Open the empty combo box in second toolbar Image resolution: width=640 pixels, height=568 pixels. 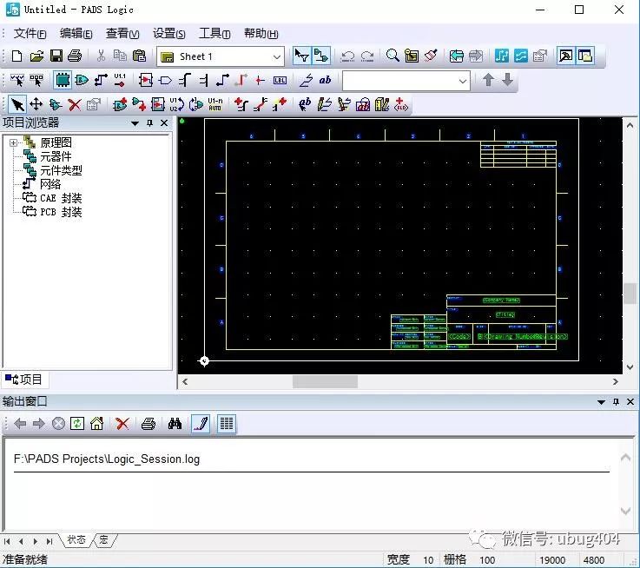463,81
